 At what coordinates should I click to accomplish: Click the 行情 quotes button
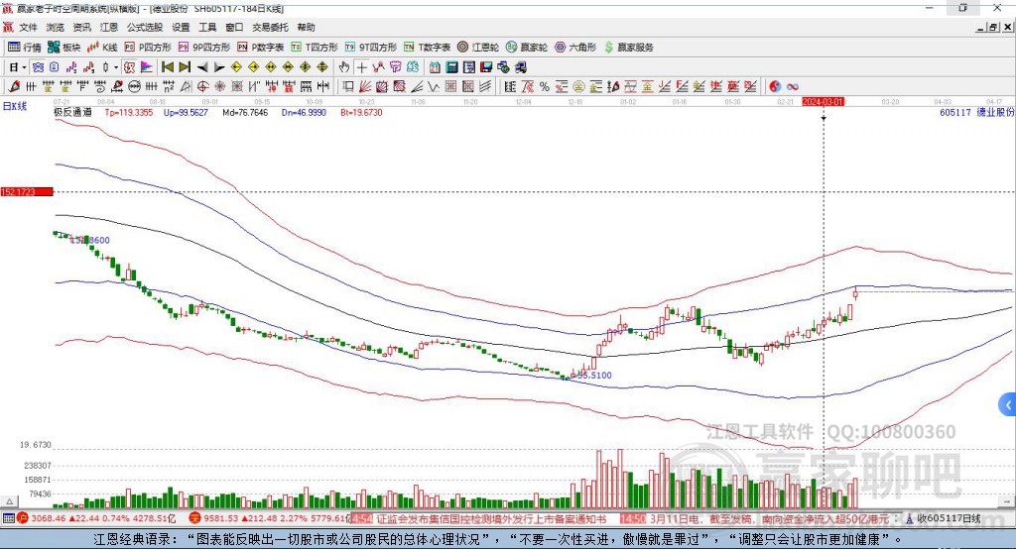coord(25,47)
